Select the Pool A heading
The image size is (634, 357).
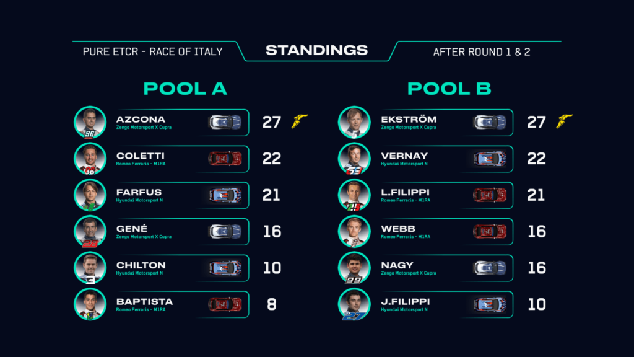click(x=185, y=89)
